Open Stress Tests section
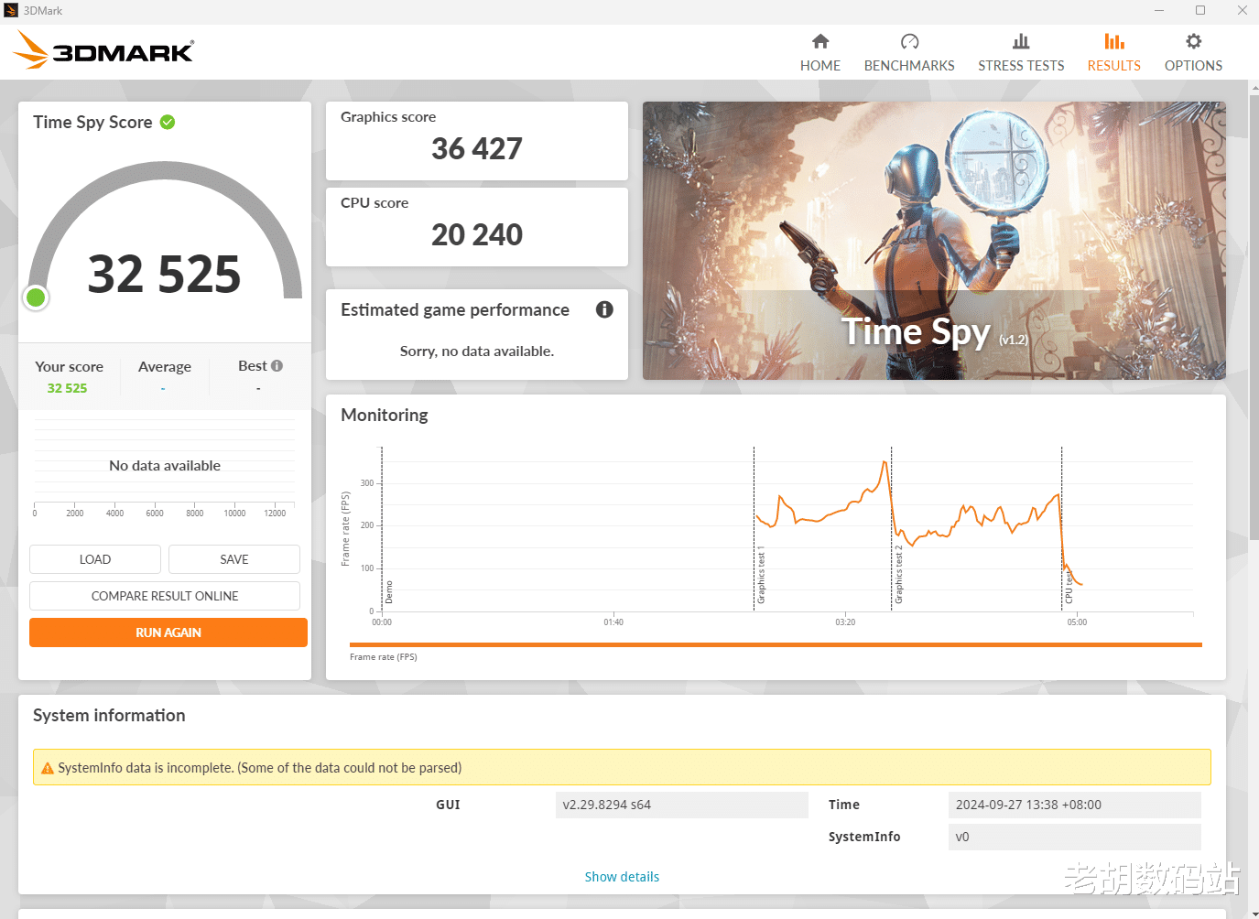Image resolution: width=1259 pixels, height=919 pixels. (x=1021, y=53)
